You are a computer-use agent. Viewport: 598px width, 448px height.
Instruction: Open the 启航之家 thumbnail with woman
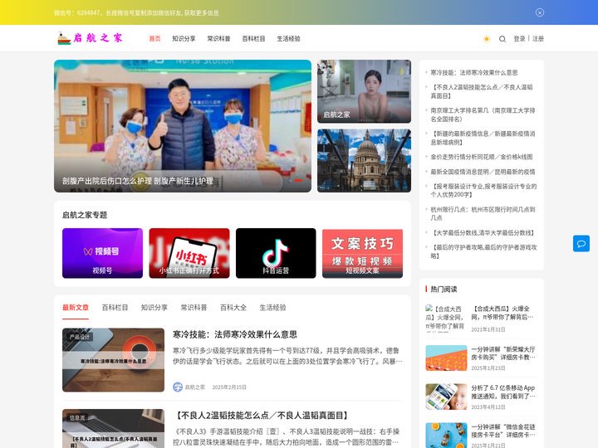[x=364, y=91]
